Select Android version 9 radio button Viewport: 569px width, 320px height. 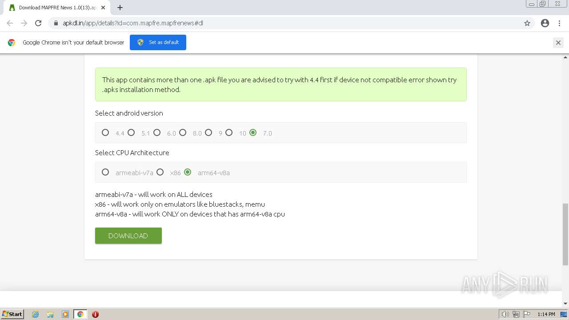click(x=208, y=132)
